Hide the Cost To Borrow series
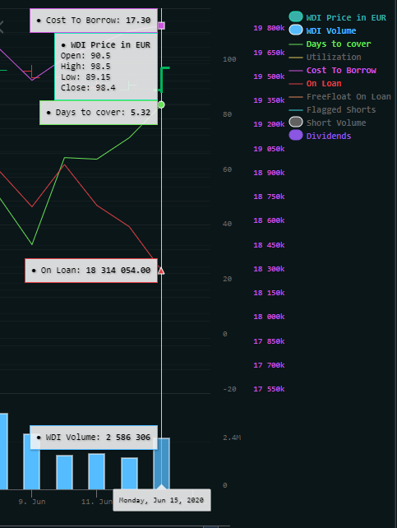Image resolution: width=397 pixels, height=528 pixels. [332, 71]
